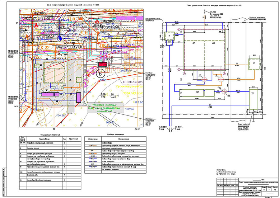Click the green Площадка очистных сооружений caption box
Screen dimensions: 280x198
point(105,108)
